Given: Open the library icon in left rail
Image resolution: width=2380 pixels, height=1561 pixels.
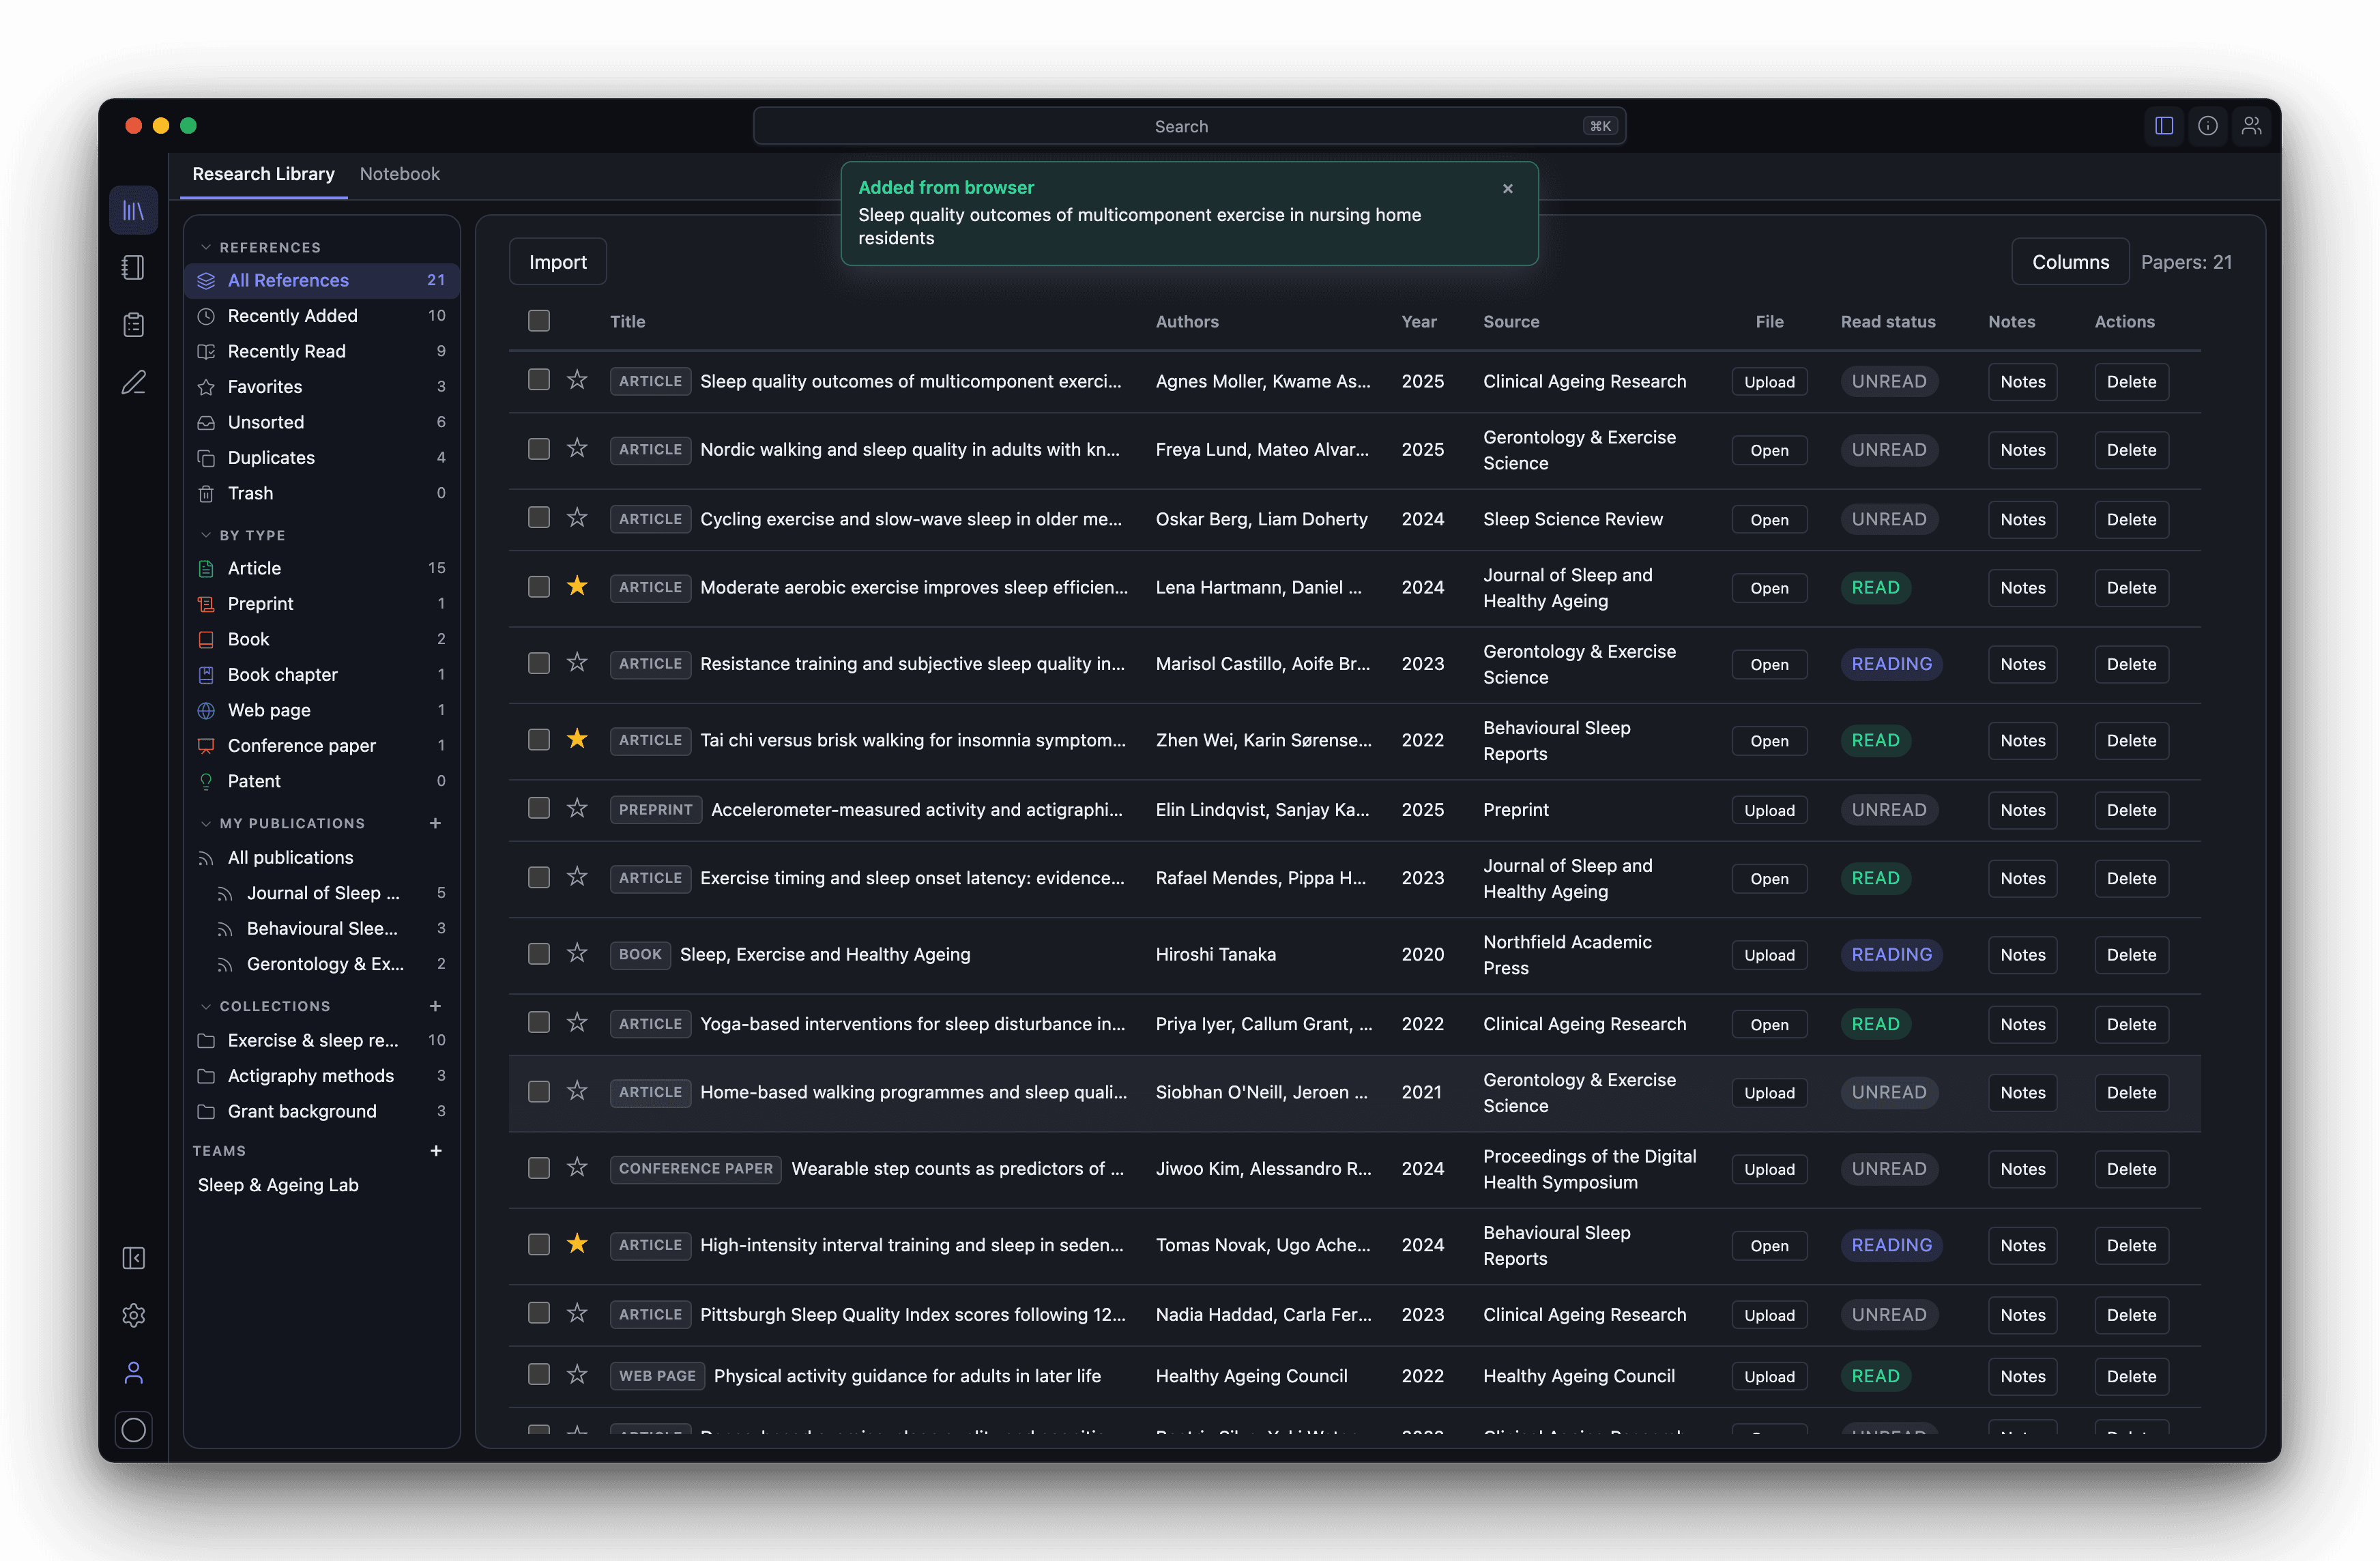Looking at the screenshot, I should point(134,210).
